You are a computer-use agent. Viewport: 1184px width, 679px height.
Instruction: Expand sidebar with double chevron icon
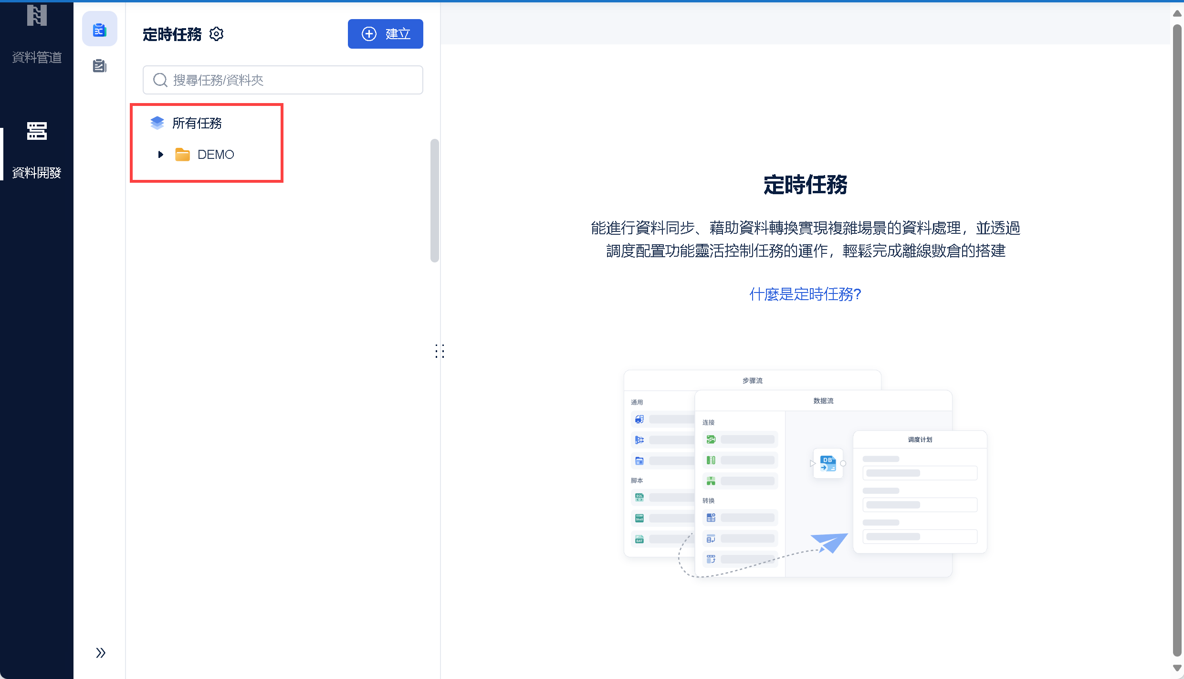point(100,653)
